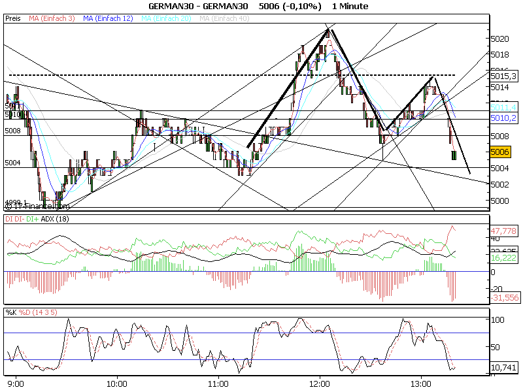Click the 100 level on the stochastic axis
This screenshot has height=392, width=523.
pos(498,320)
